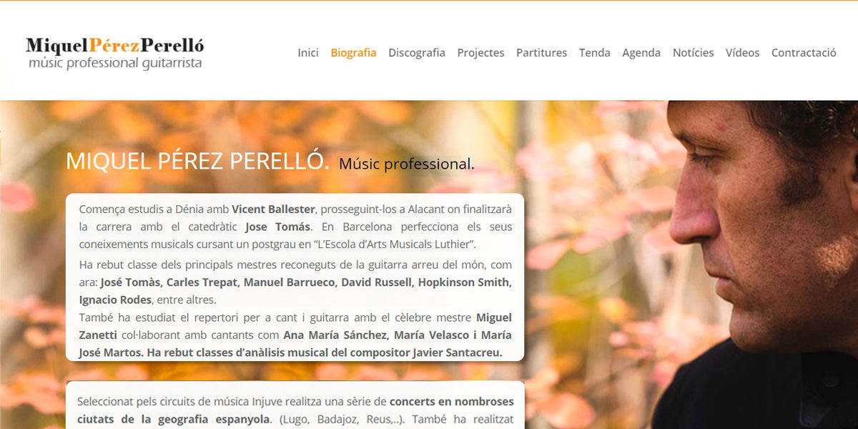Click the Músic professional subtitle text

coord(406,164)
